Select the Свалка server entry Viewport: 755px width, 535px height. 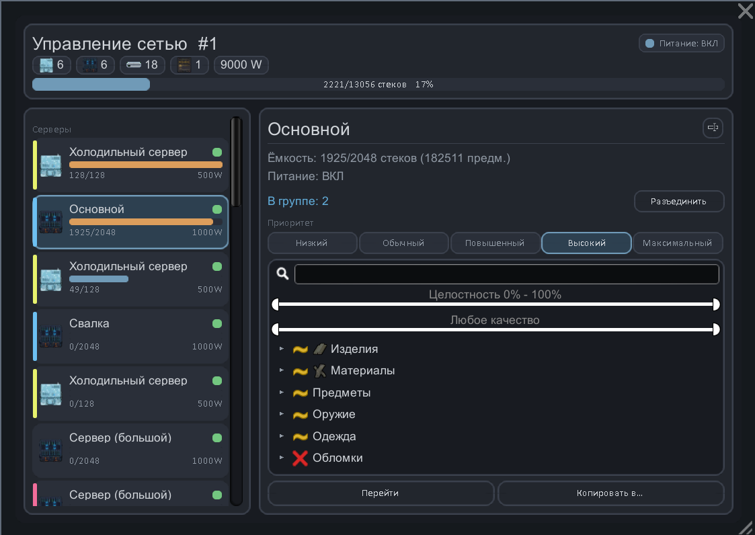(x=130, y=336)
